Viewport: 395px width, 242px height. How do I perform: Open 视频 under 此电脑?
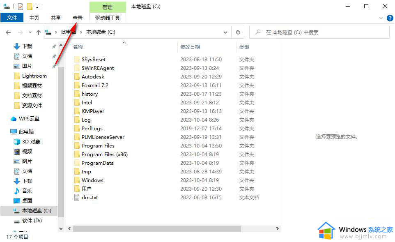coord(27,151)
